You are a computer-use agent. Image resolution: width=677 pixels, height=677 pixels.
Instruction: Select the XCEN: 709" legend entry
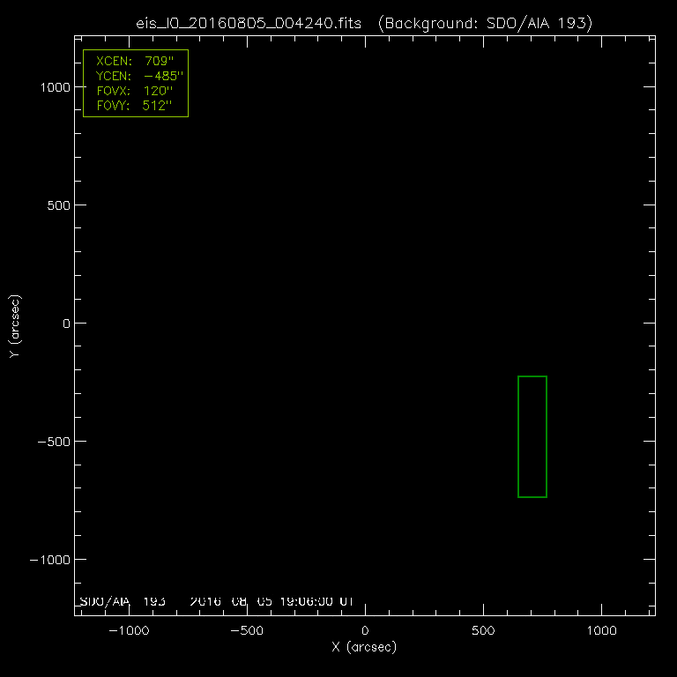tap(135, 63)
